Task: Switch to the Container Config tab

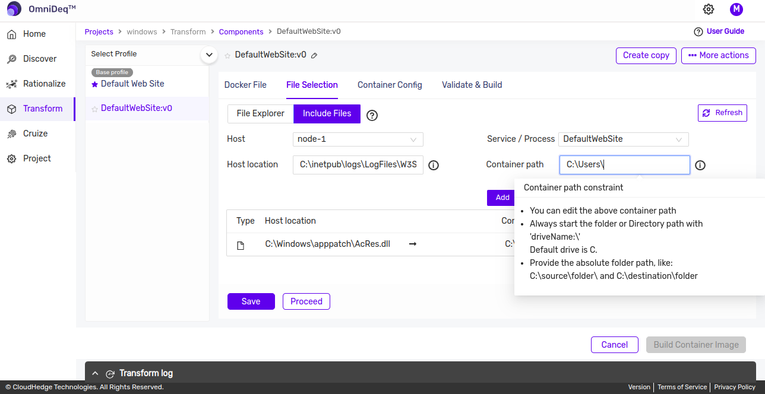Action: click(x=390, y=85)
